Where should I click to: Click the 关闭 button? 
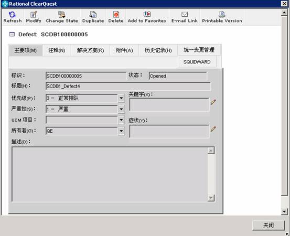pos(268,226)
